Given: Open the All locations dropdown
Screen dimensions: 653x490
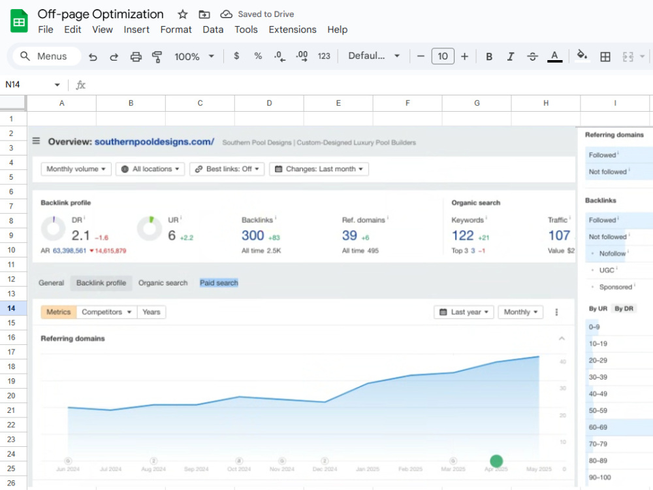Looking at the screenshot, I should [150, 169].
